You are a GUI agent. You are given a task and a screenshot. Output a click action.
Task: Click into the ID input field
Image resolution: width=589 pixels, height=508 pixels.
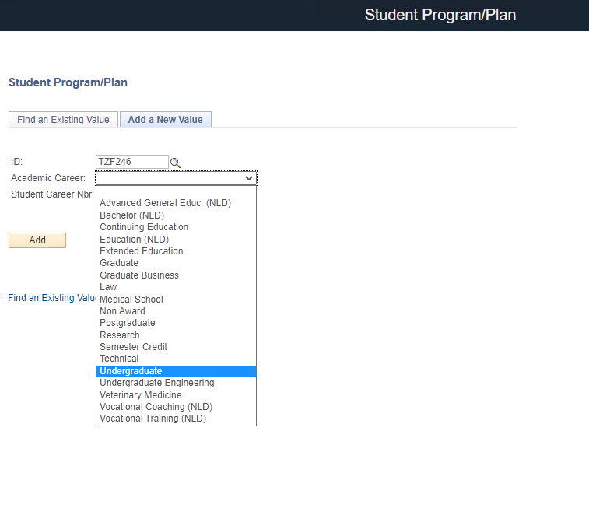[x=131, y=162]
